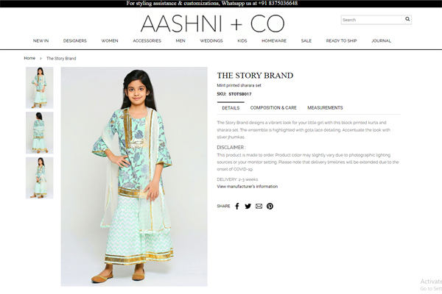Share product via email envelope icon
The image size is (442, 294).
pyautogui.click(x=259, y=207)
